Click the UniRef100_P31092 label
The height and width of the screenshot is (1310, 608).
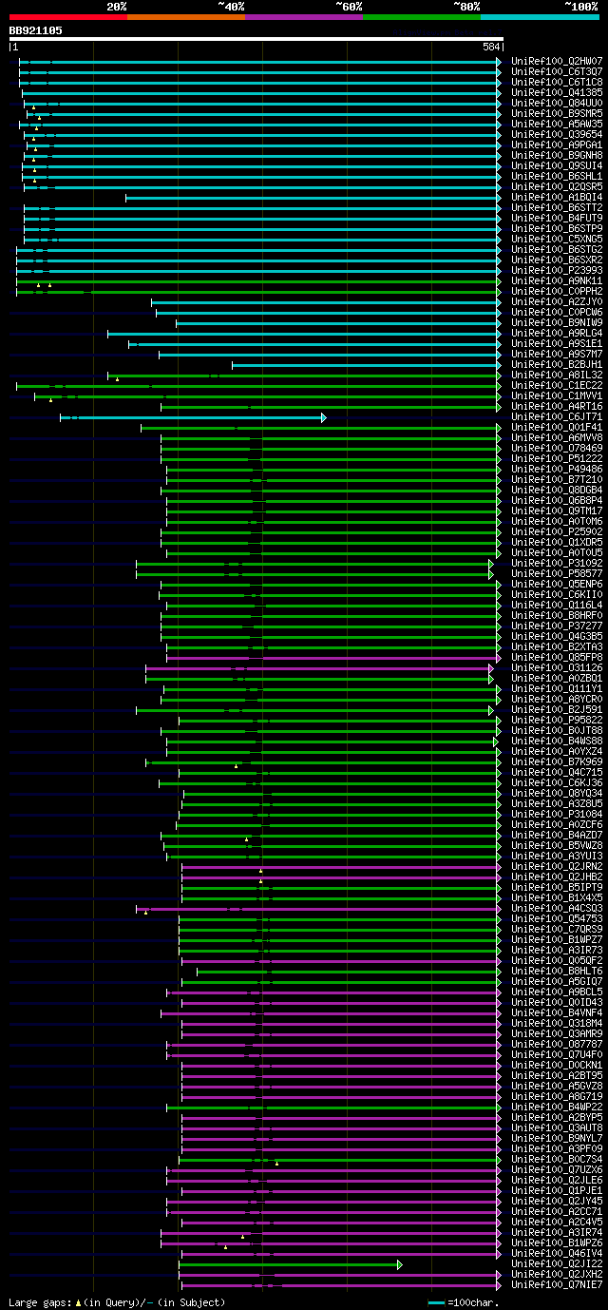click(x=557, y=564)
